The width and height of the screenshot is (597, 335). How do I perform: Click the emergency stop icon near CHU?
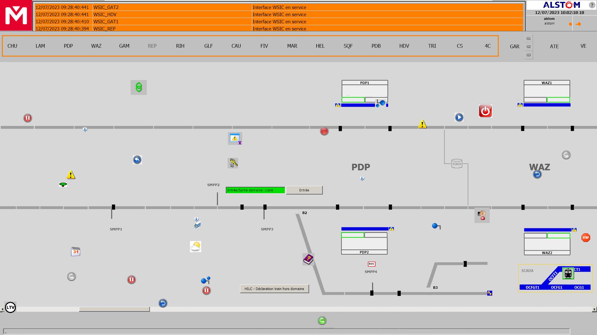27,118
